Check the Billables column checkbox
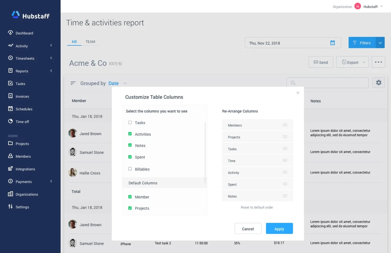The image size is (391, 253). pos(130,169)
